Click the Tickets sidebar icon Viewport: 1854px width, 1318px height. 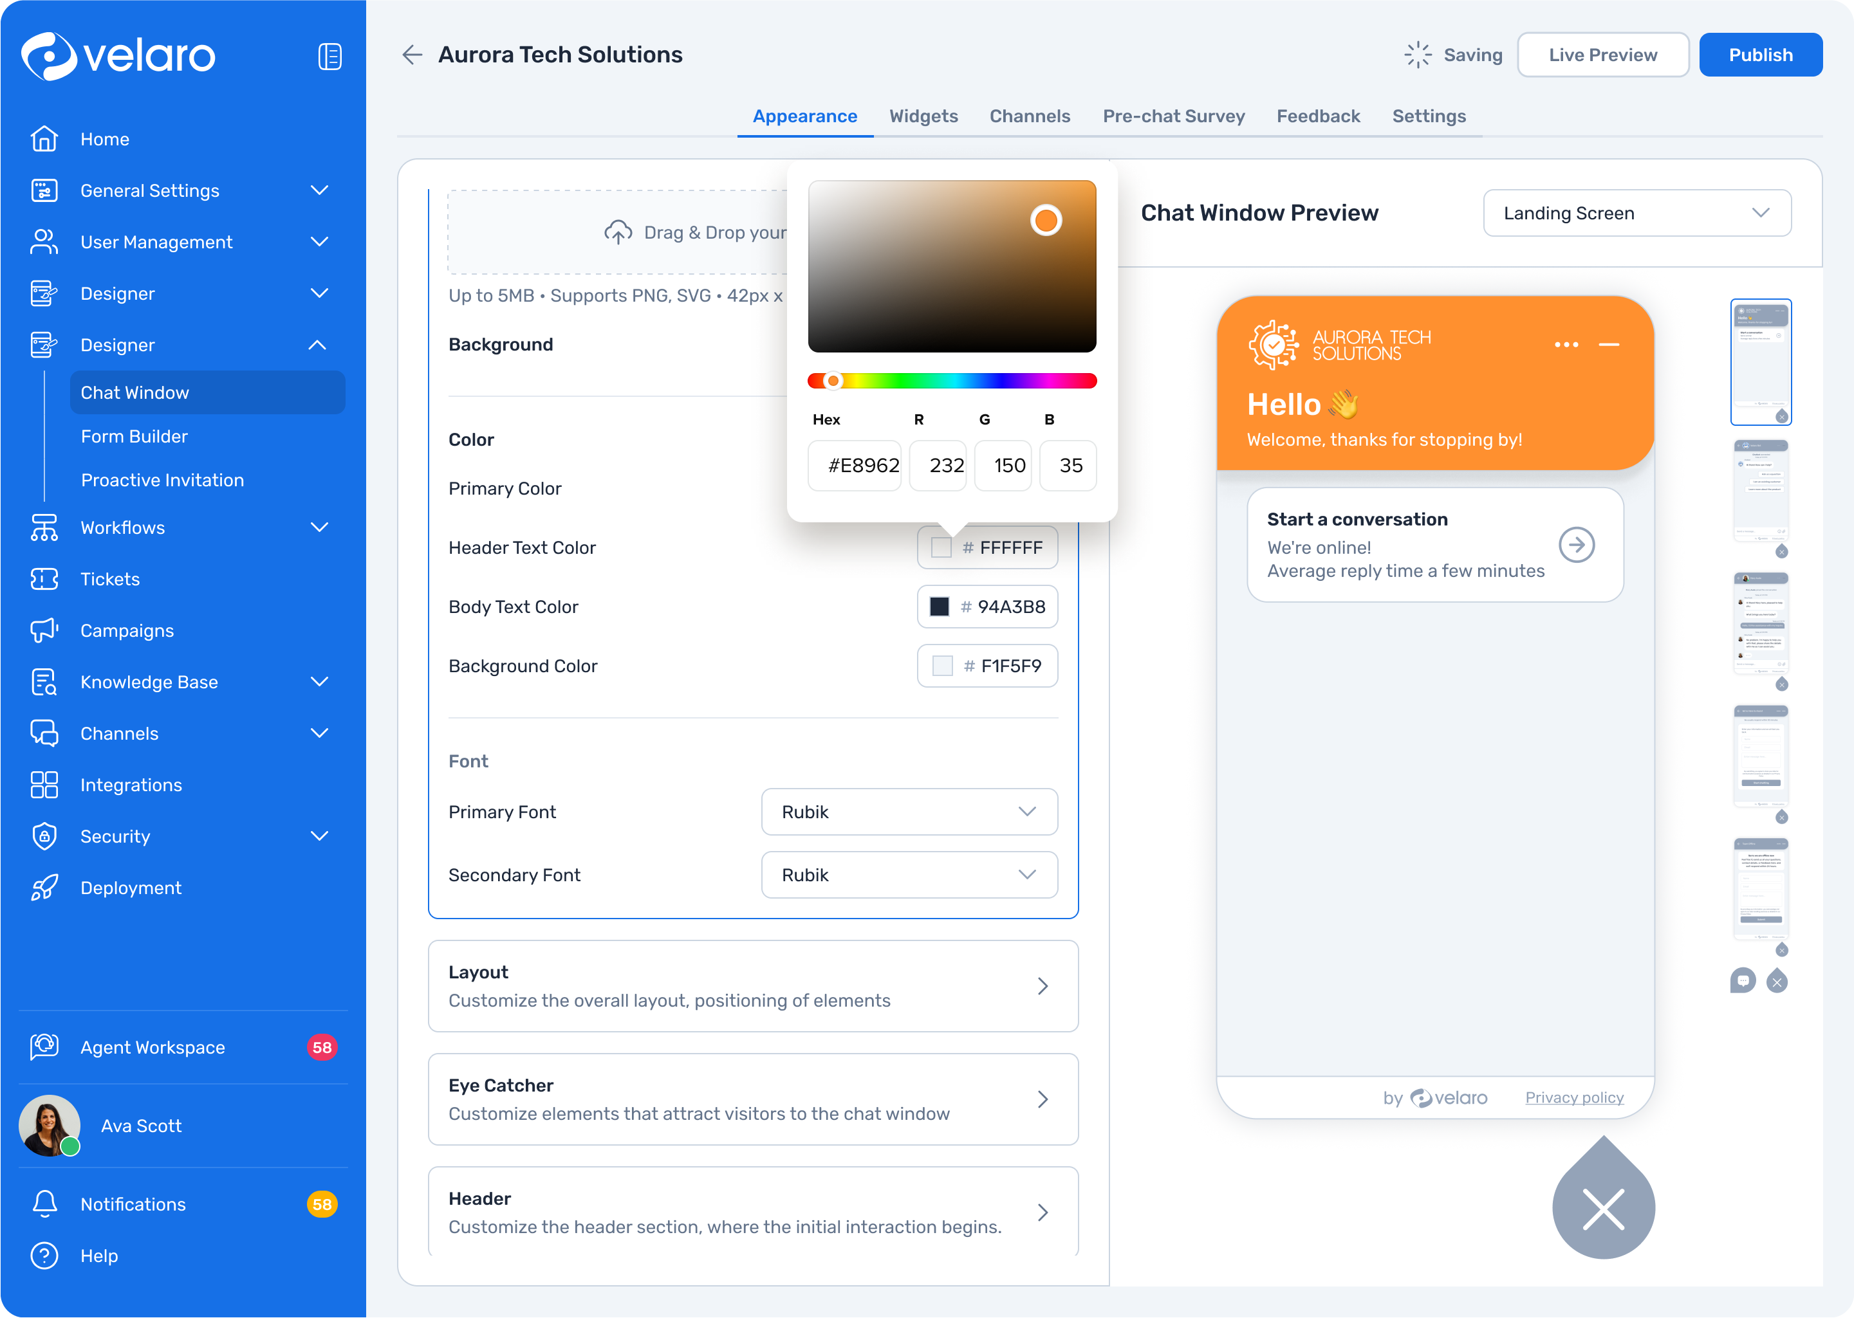44,579
